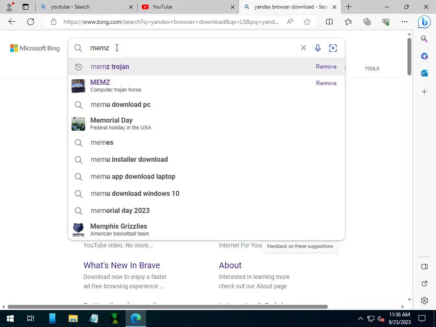Open Microsoft 365 sidebar icon

tap(425, 56)
